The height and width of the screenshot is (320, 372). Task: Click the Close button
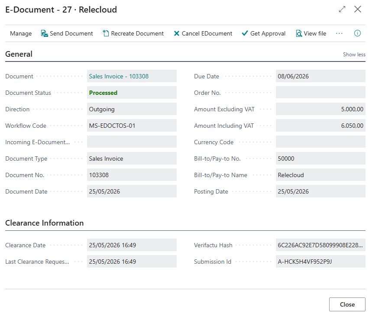pos(347,304)
